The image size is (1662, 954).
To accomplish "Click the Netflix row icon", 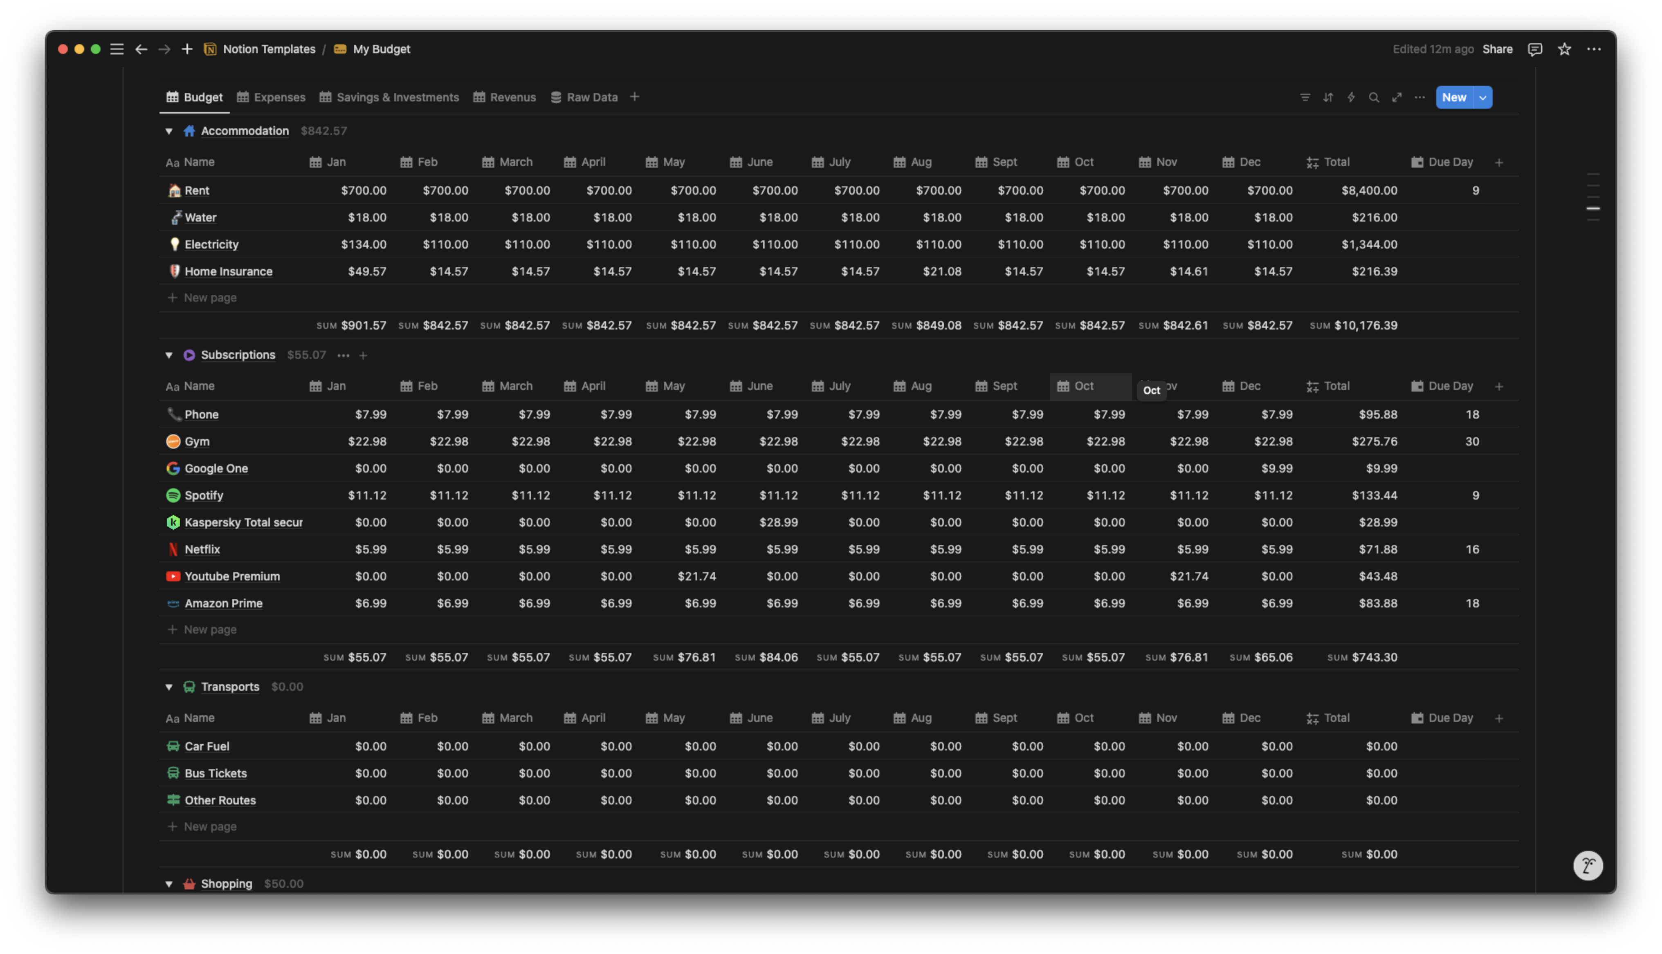I will pos(173,549).
